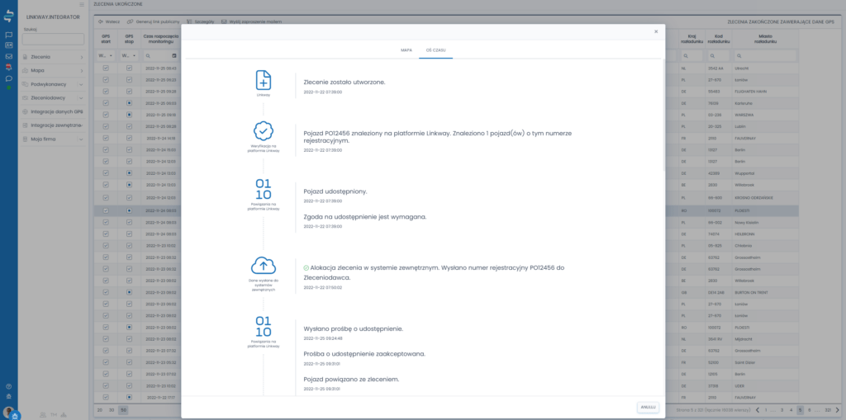The height and width of the screenshot is (420, 846).
Task: Toggle GPS stop checkbox in 2022-11-25 06:43 row
Action: tap(129, 68)
